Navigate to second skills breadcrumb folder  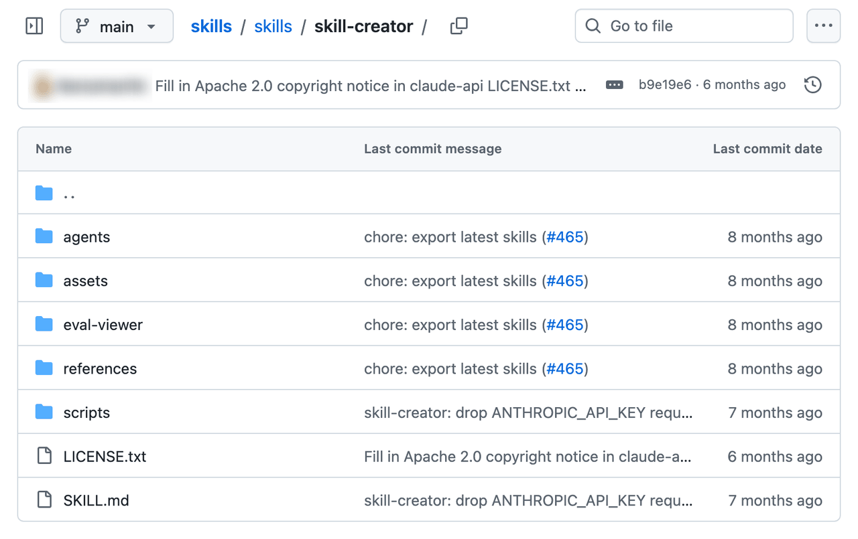point(273,26)
